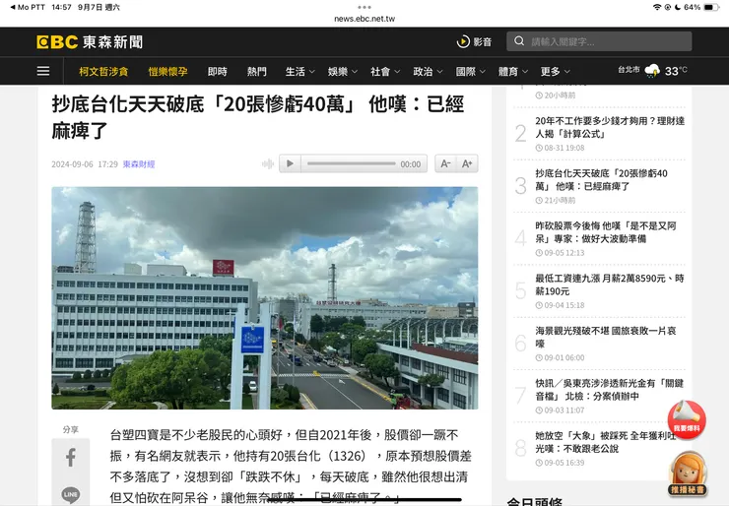
Task: Open the 東森財經 source link
Action: pyautogui.click(x=139, y=164)
